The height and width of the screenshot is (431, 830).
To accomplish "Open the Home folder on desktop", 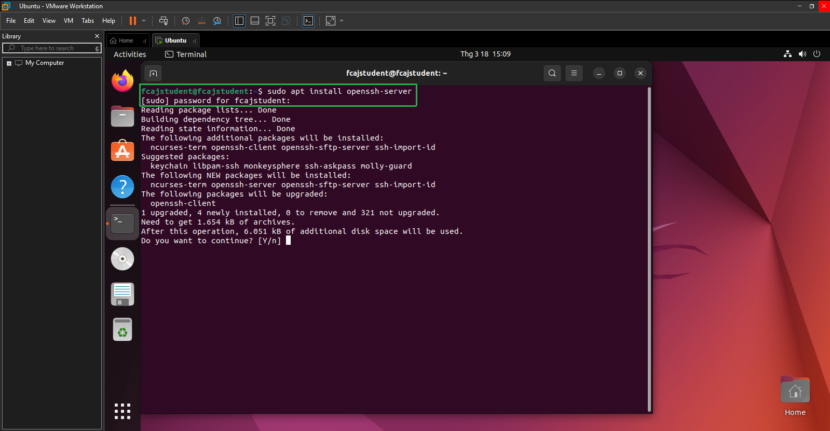I will [x=795, y=396].
